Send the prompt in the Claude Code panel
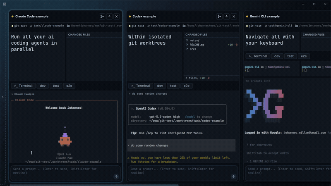Image resolution: width=331 pixels, height=186 pixels. pyautogui.click(x=116, y=176)
